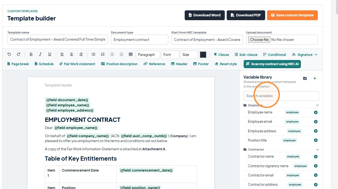This screenshot has width=338, height=189.
Task: Insert a Page break
Action: [18, 64]
